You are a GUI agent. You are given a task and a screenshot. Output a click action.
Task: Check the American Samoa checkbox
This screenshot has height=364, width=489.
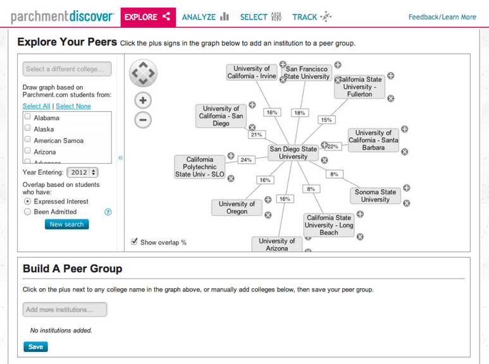27,139
